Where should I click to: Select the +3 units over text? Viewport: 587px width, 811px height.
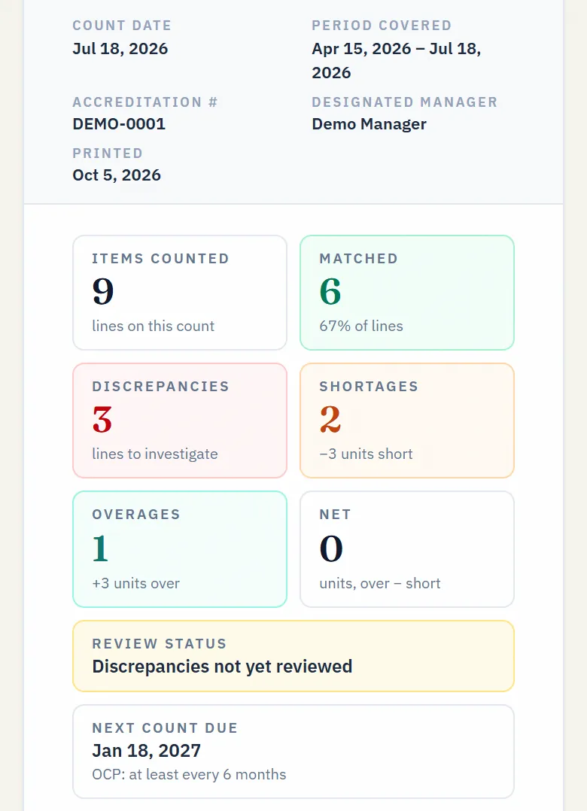[135, 583]
